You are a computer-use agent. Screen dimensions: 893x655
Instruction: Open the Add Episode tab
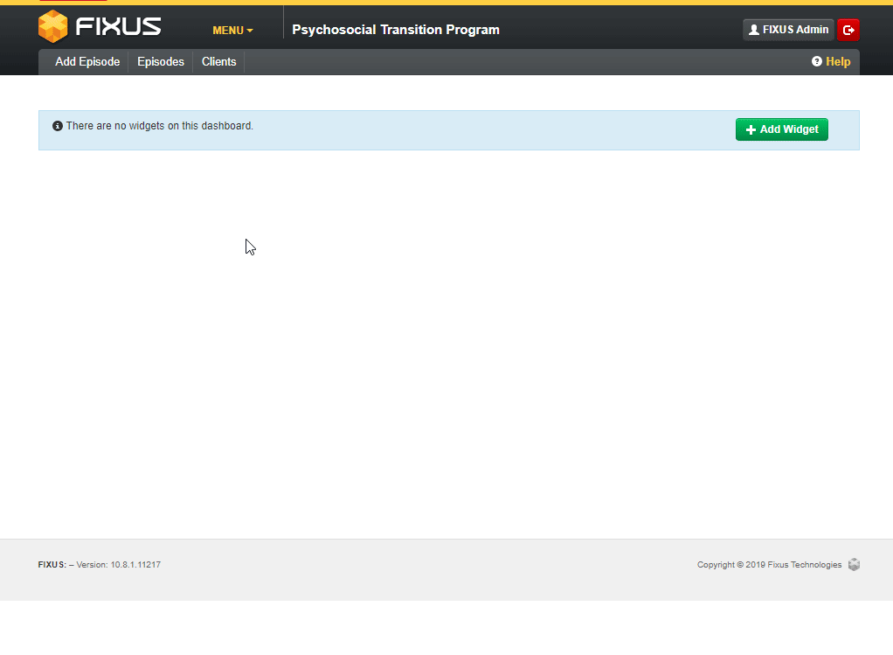[x=87, y=61]
